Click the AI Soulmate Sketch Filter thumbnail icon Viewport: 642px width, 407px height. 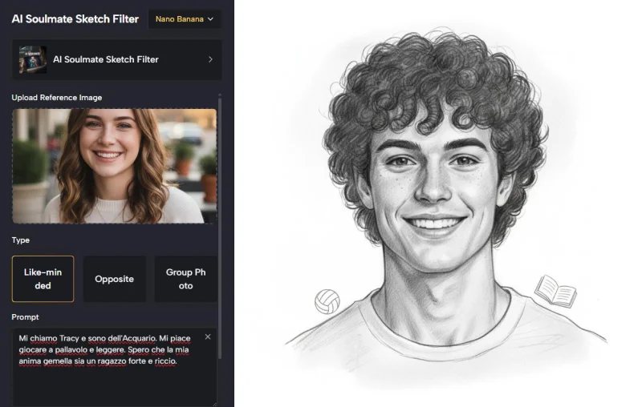[33, 59]
